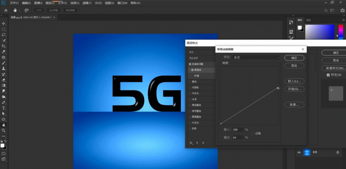
Task: Select the Path Selection tool
Action: click(x=3, y=114)
